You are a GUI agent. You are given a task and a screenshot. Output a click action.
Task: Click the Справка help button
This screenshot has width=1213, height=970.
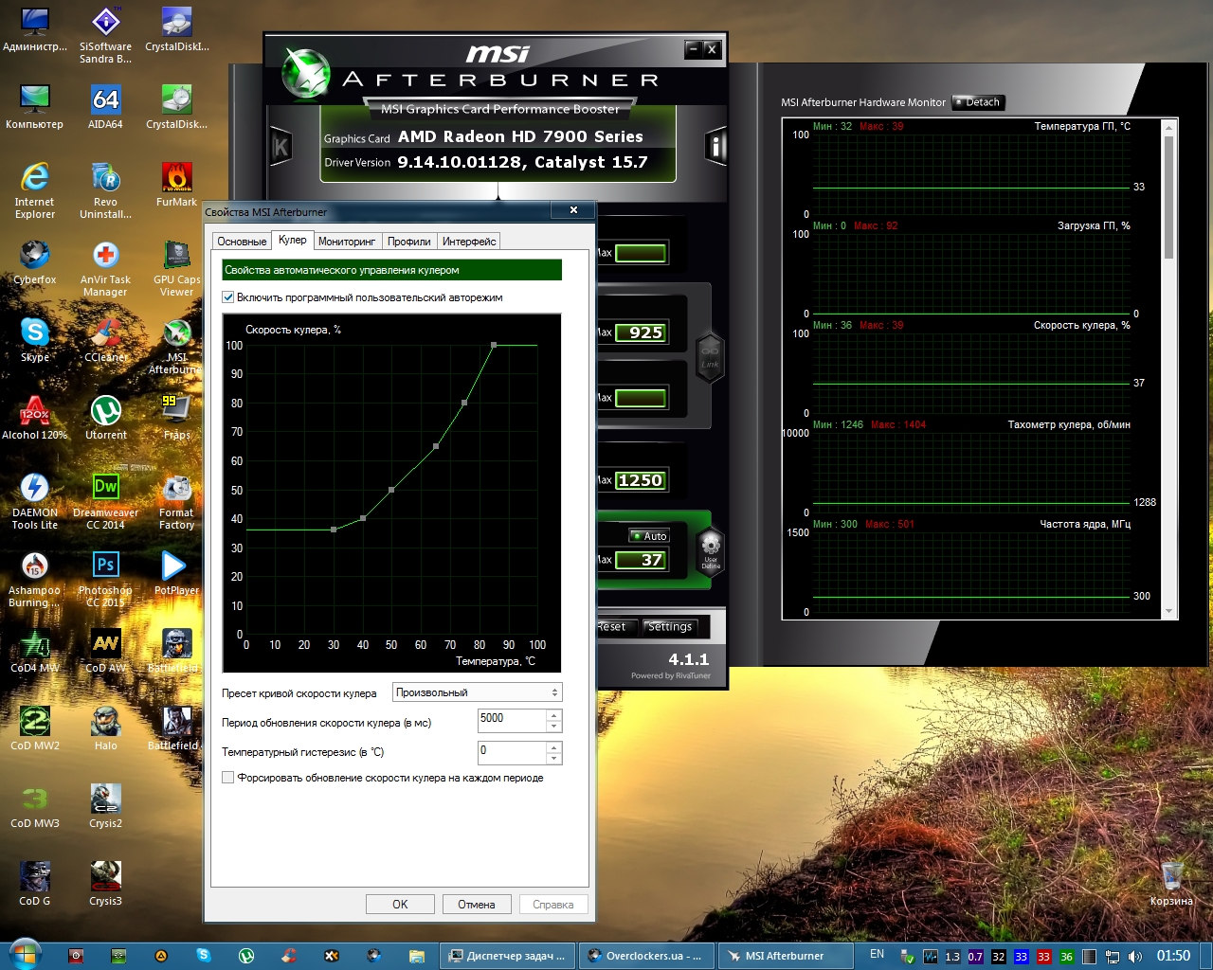(x=553, y=905)
